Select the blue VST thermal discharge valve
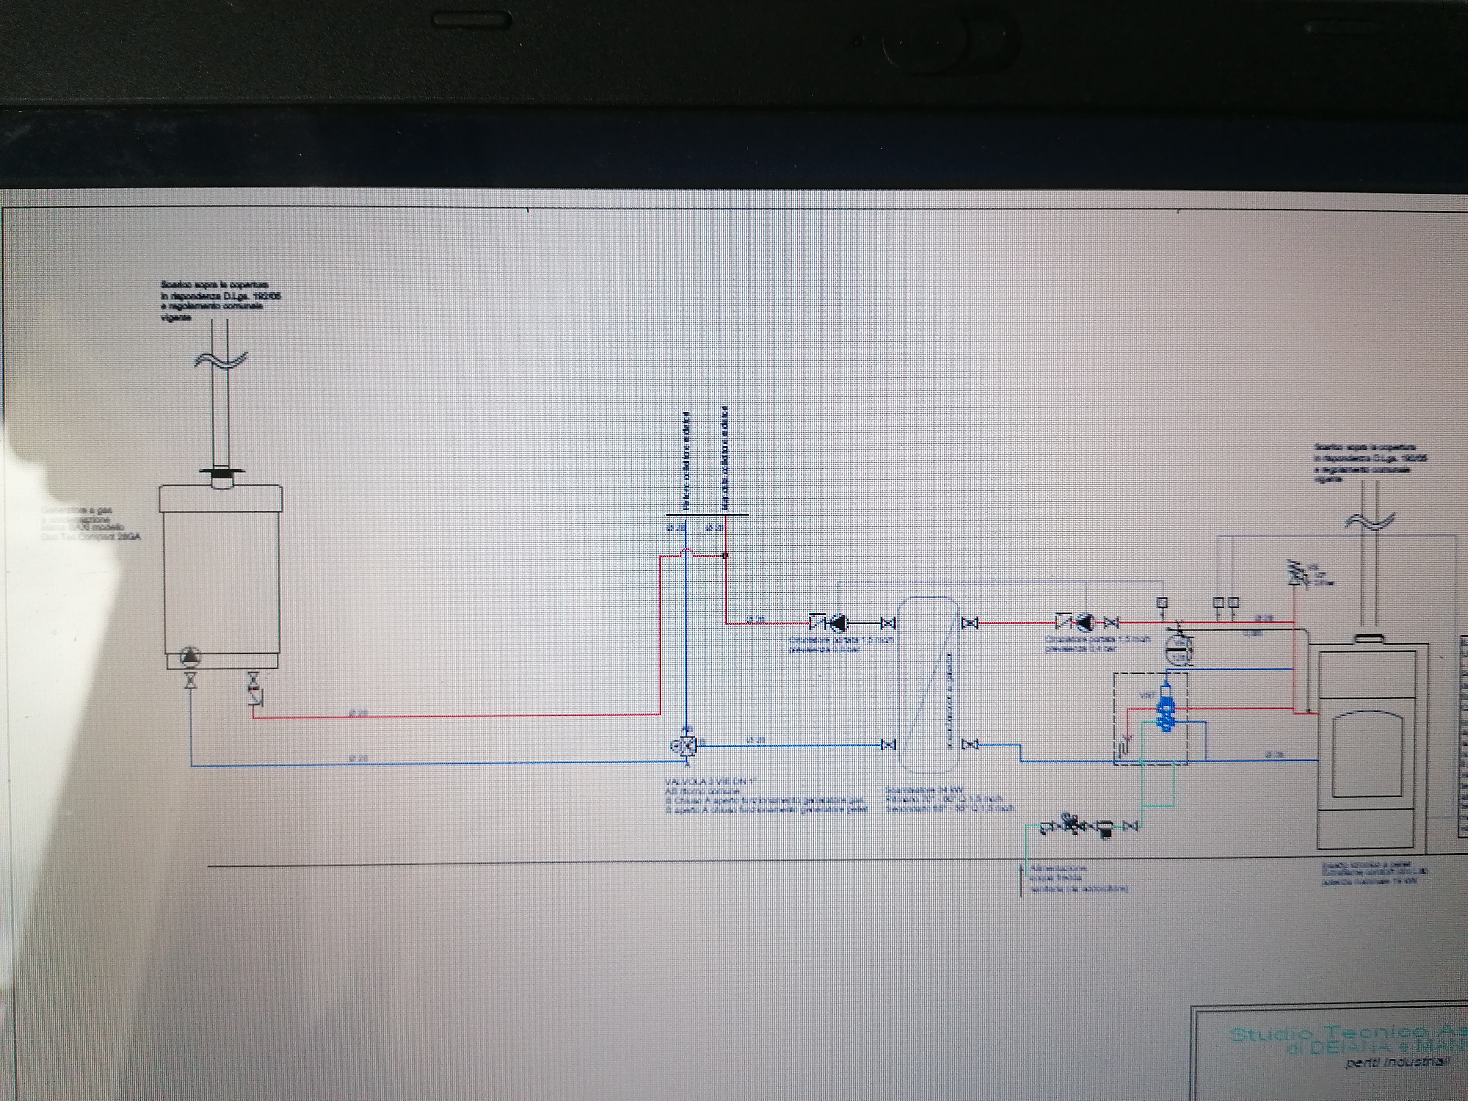Screen dimensions: 1468x1101 (1165, 707)
